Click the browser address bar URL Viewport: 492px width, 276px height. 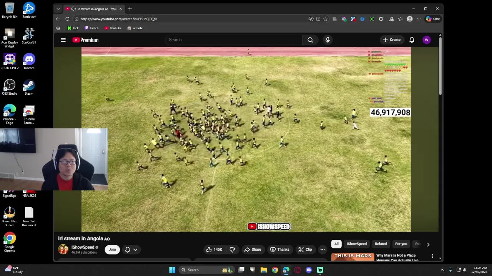119,19
